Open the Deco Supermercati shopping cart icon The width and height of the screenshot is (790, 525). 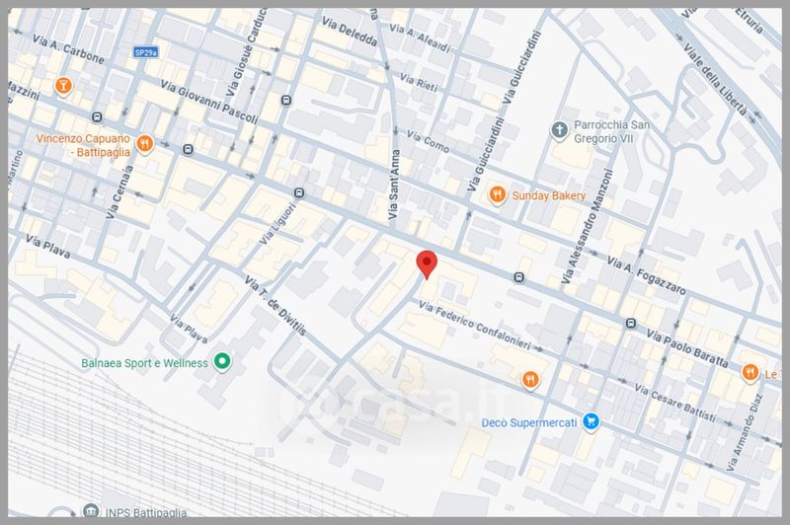click(x=591, y=422)
